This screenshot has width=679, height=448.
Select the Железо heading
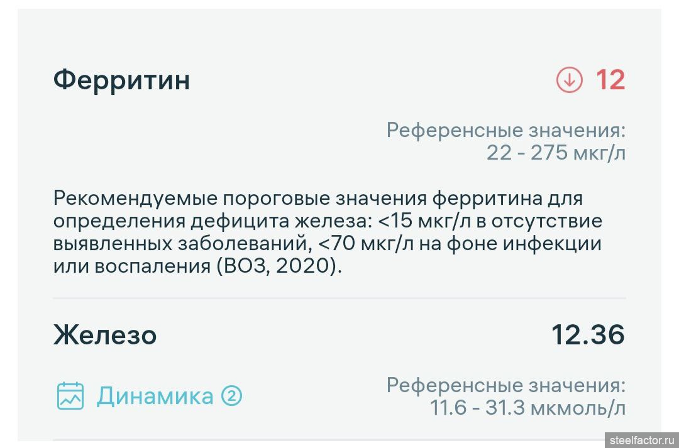click(105, 335)
